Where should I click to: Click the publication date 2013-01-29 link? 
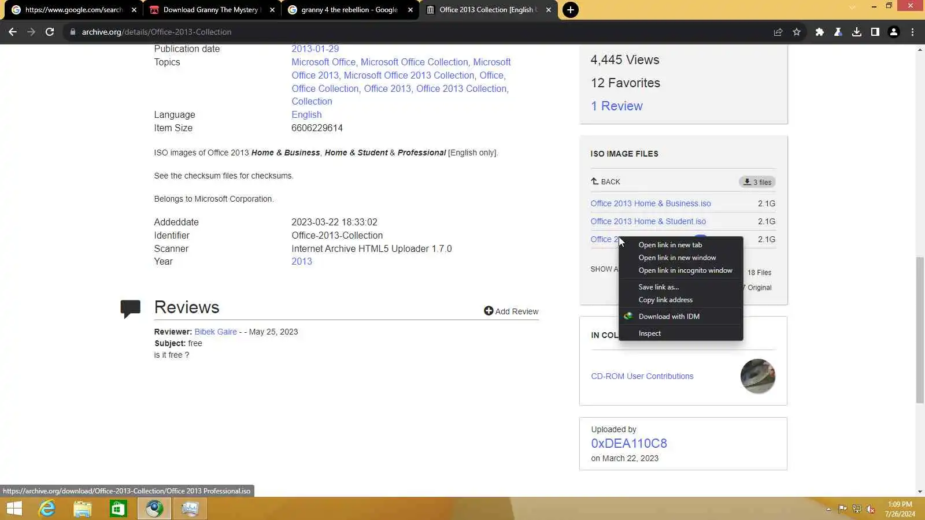315,49
